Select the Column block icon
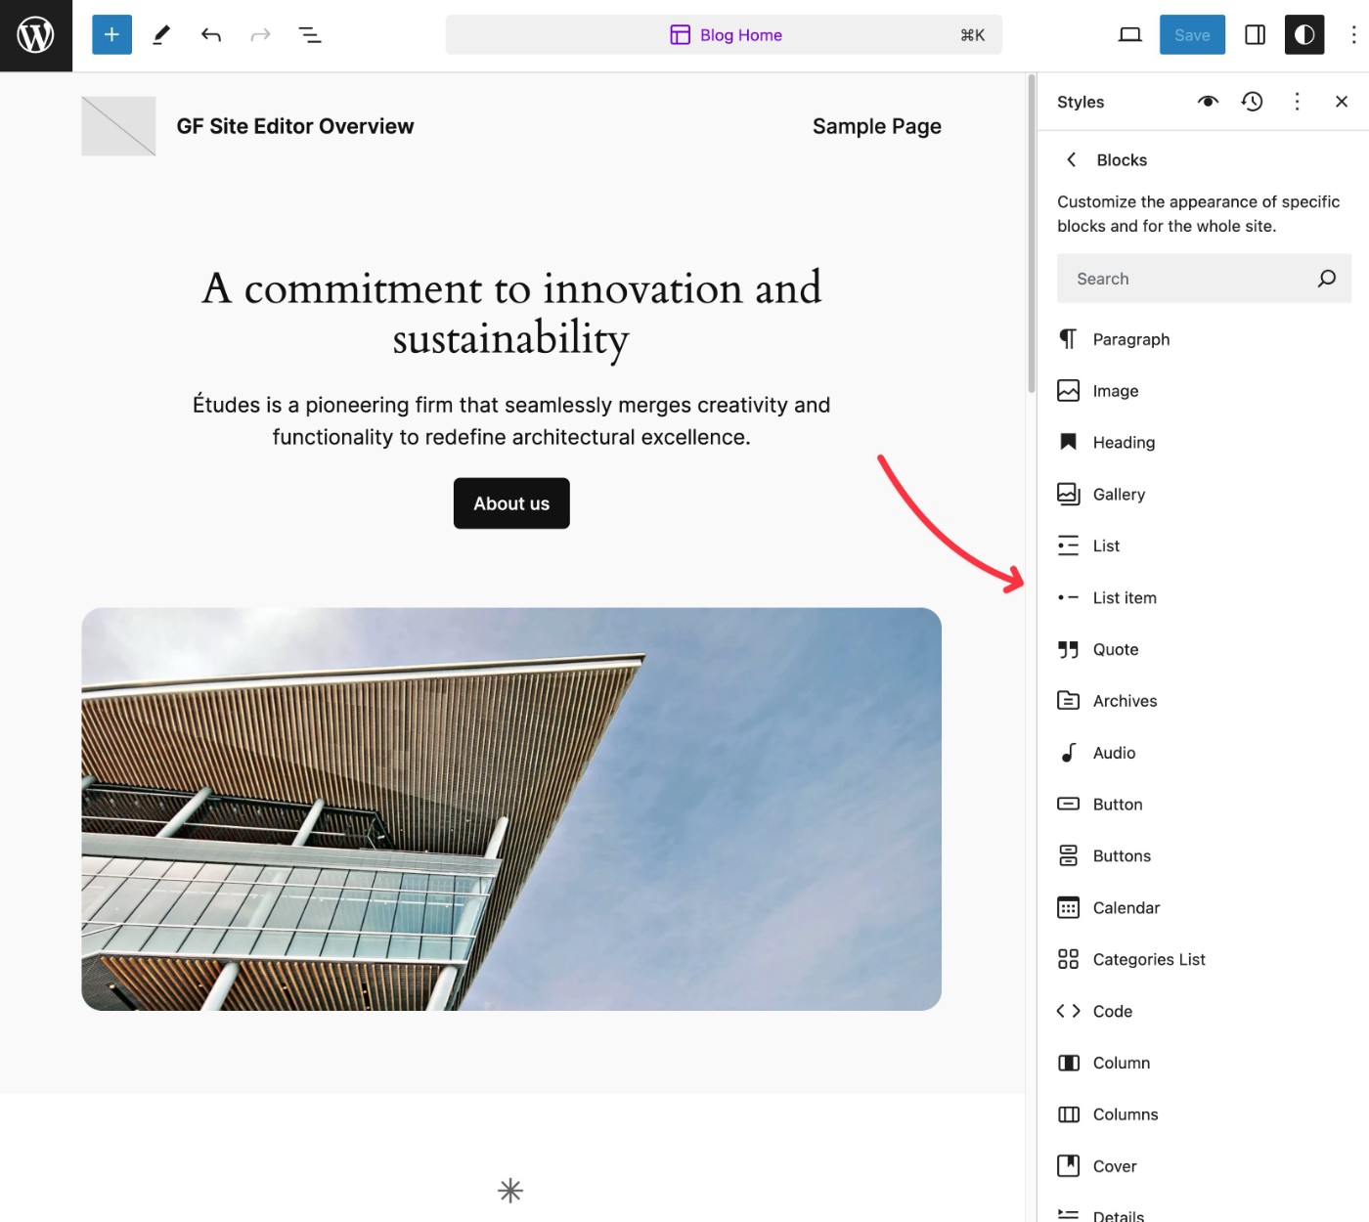Screen dimensions: 1369x1222 1069,1063
